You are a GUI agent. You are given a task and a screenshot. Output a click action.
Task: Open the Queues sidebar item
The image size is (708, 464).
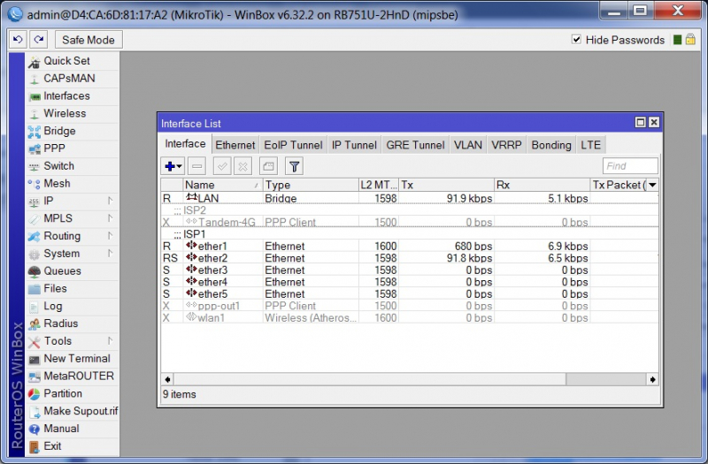coord(62,271)
